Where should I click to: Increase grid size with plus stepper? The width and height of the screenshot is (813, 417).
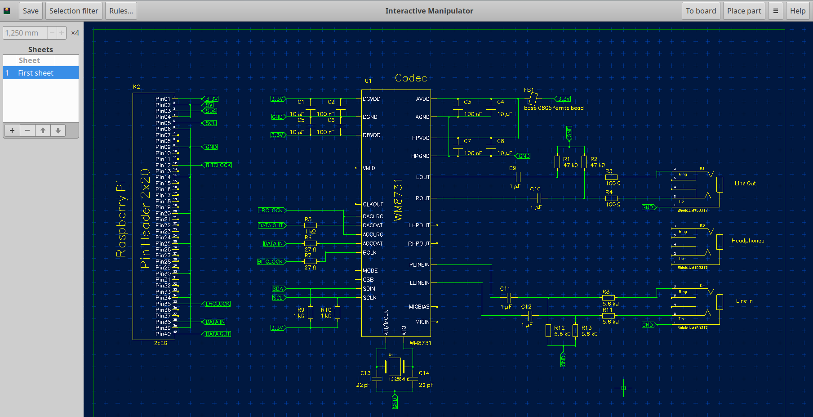click(x=62, y=33)
